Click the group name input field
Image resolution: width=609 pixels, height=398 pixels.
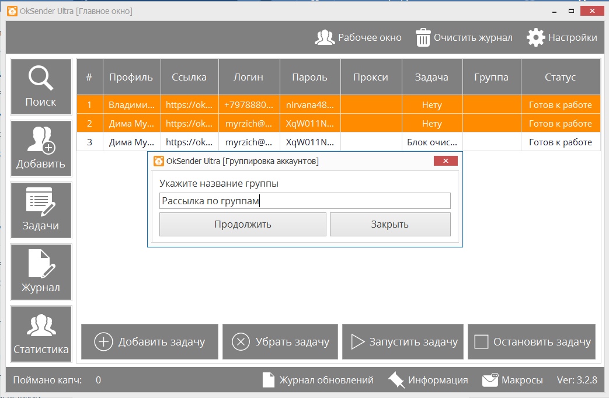[x=304, y=201]
